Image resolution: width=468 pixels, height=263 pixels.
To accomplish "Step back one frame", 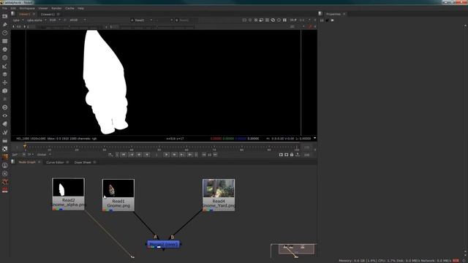I will click(139, 154).
